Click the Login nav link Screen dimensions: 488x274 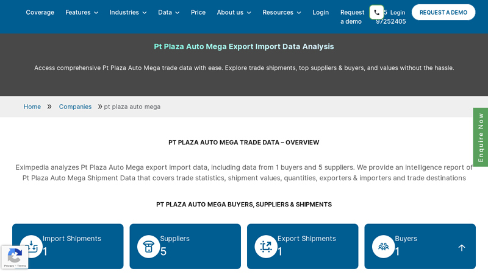321,12
